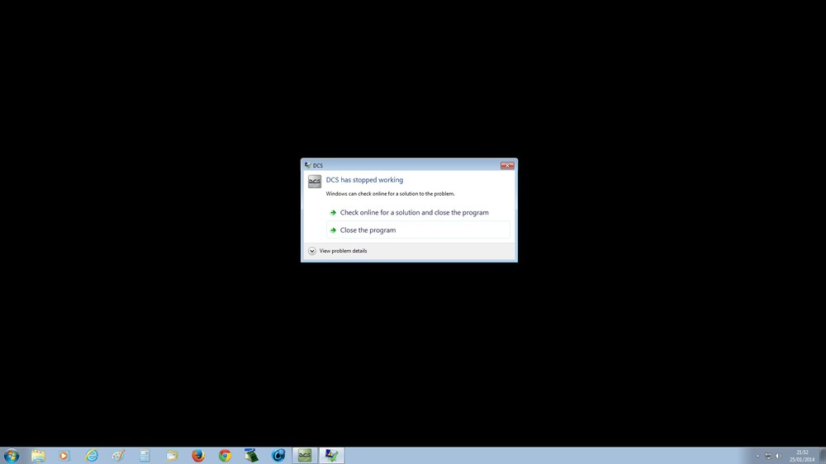Click the DCS dialog title bar icon
826x464 pixels.
(x=307, y=165)
